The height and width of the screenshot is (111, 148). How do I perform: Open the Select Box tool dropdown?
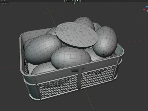point(4,3)
